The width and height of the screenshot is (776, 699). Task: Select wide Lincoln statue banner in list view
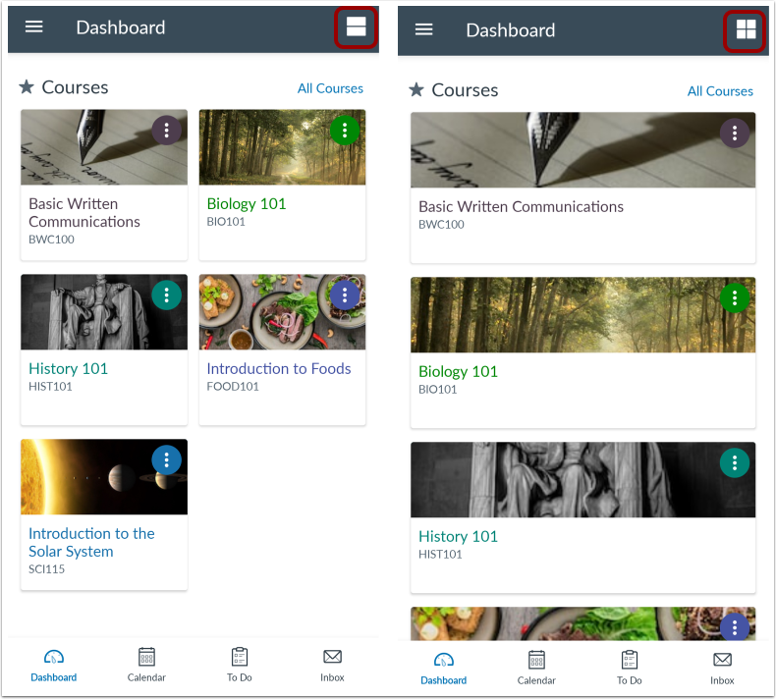click(583, 480)
